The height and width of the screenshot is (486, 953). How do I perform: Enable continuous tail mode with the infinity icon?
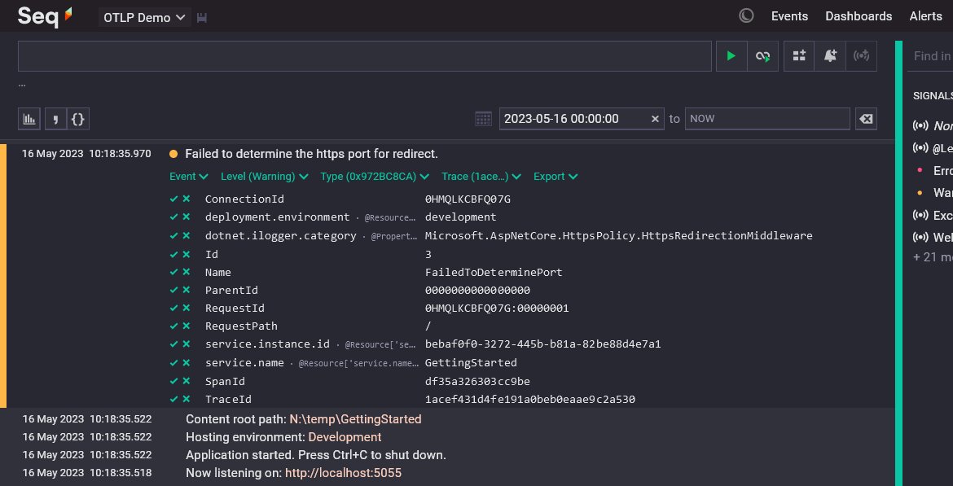[762, 55]
